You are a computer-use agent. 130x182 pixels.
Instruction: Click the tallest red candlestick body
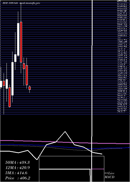tap(21, 42)
